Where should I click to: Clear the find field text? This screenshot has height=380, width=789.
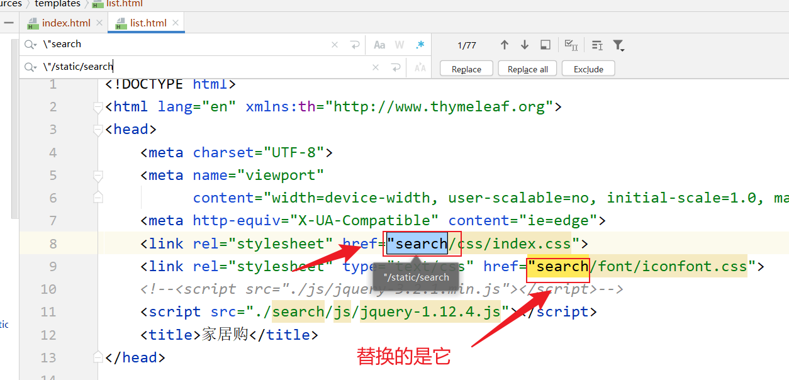tap(335, 45)
